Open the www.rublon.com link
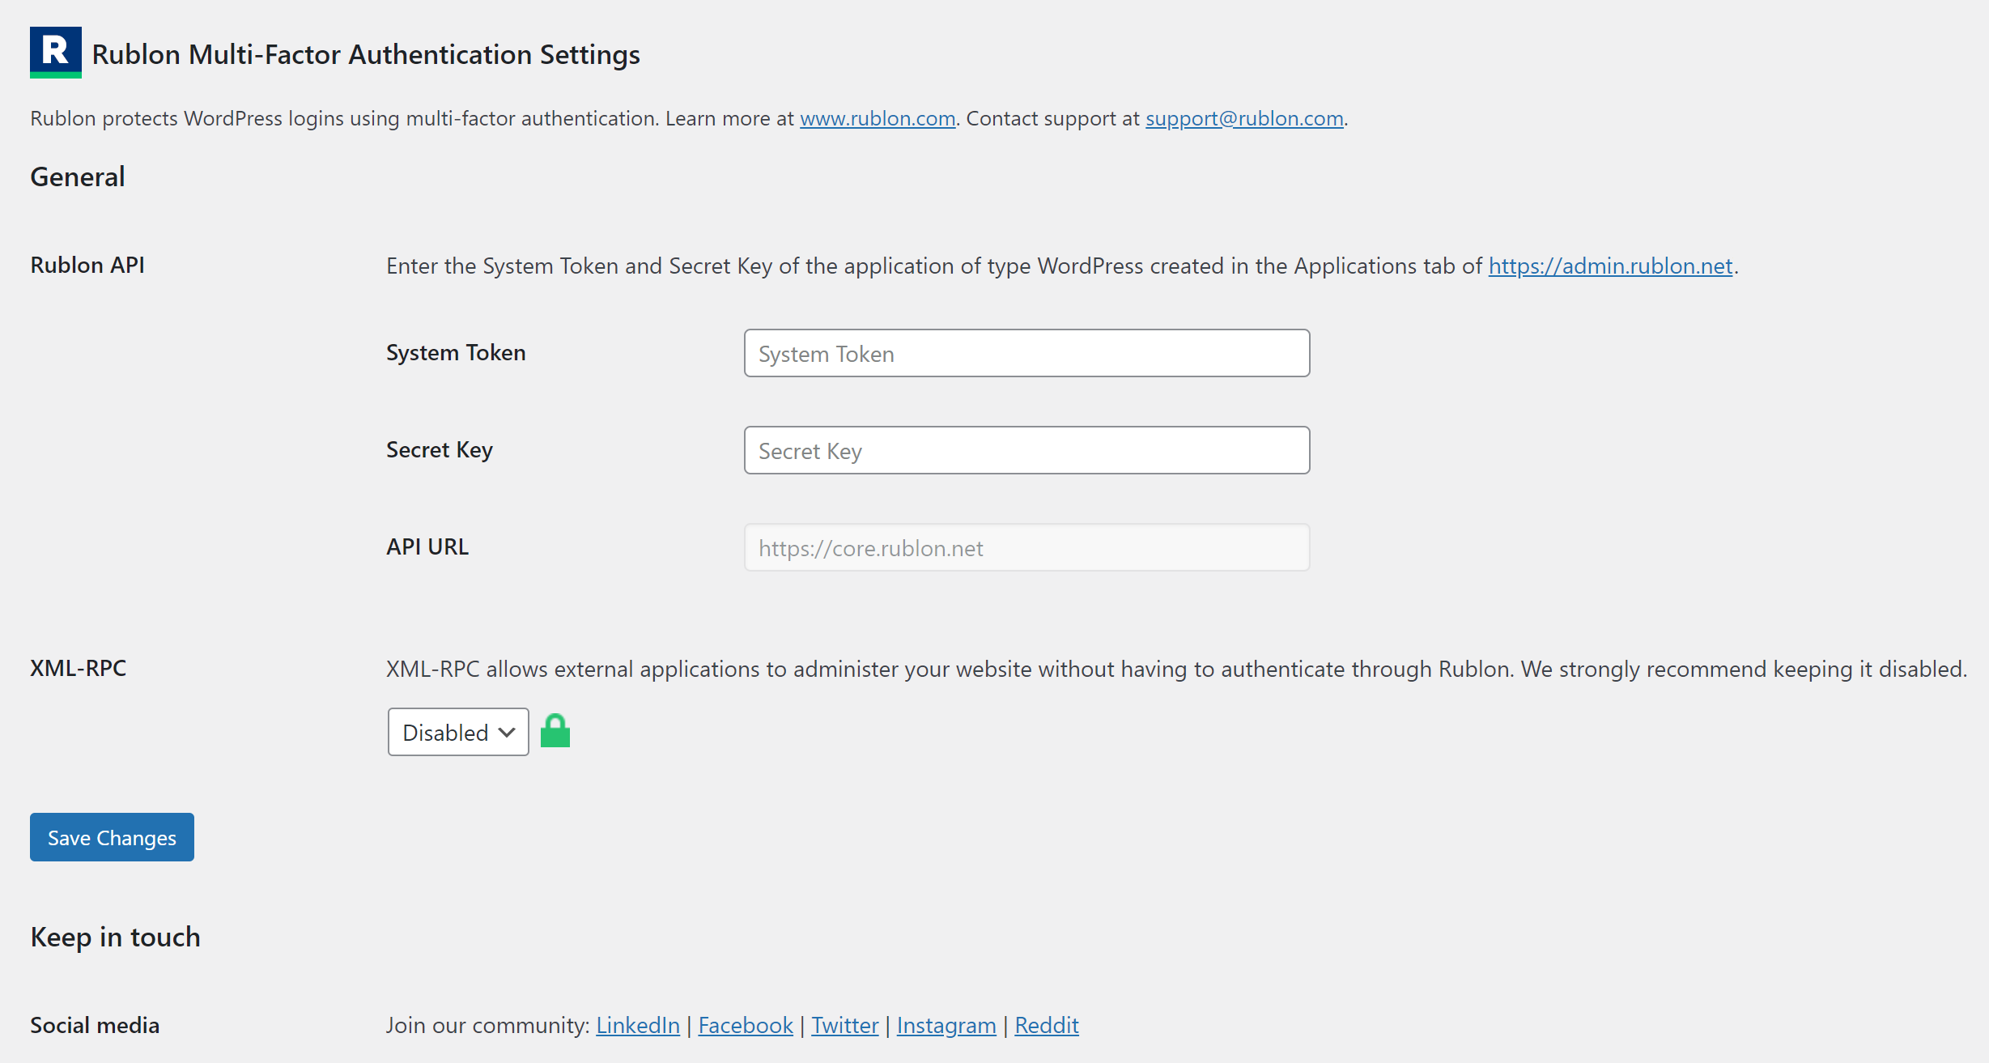The height and width of the screenshot is (1063, 1989). coord(878,118)
